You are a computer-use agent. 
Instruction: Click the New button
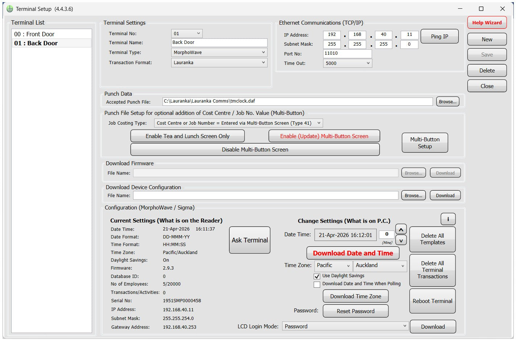pyautogui.click(x=487, y=39)
